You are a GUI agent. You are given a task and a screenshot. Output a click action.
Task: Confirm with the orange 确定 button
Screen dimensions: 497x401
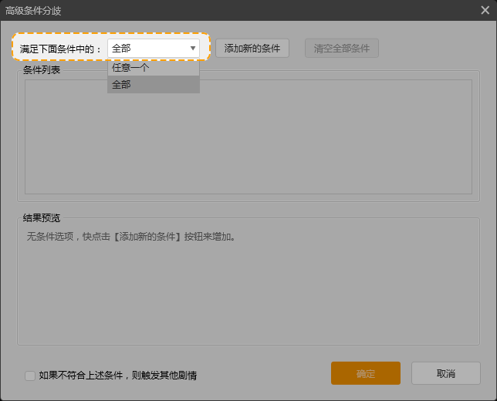point(365,373)
